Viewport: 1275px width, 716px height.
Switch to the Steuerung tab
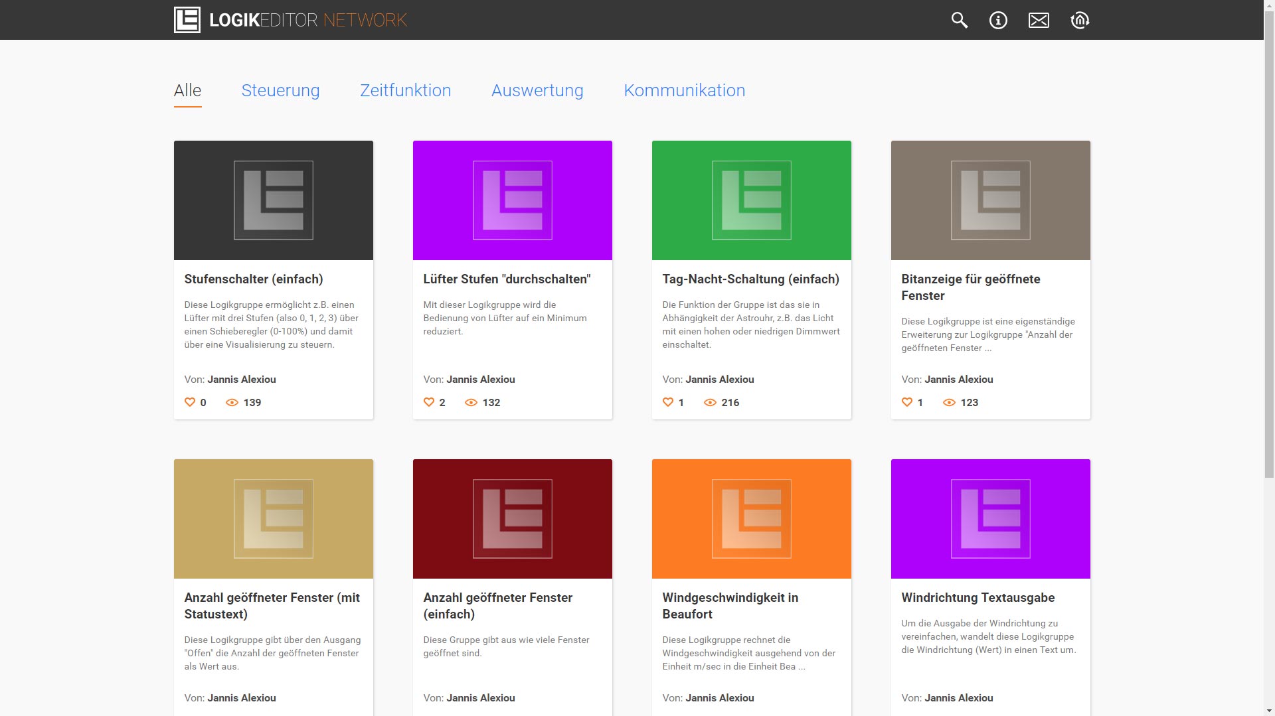tap(280, 90)
